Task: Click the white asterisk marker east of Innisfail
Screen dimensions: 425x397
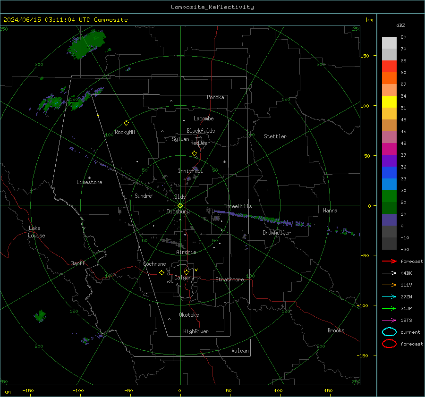Action: click(x=224, y=162)
